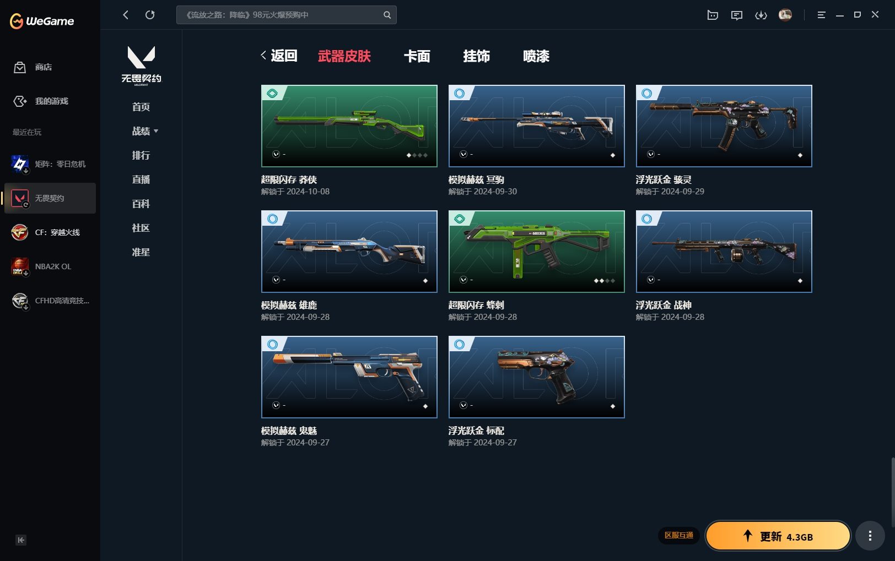Expand chevron on 模拟赫兹 雄鹿 card
This screenshot has width=895, height=561.
[x=276, y=280]
